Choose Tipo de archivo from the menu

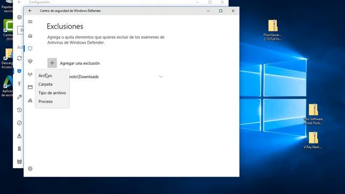pos(52,93)
